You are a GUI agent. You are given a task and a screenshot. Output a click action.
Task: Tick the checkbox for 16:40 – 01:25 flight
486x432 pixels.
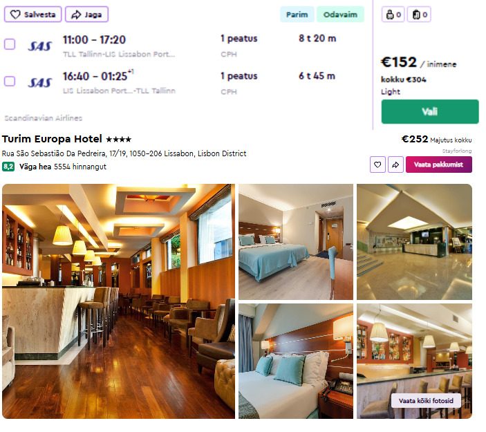click(x=10, y=81)
